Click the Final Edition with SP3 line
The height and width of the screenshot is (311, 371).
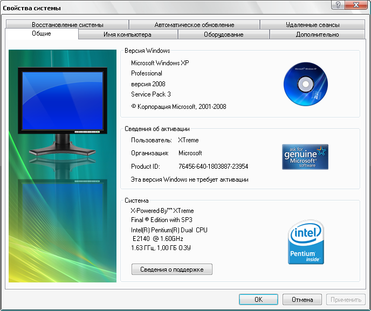[x=162, y=220]
